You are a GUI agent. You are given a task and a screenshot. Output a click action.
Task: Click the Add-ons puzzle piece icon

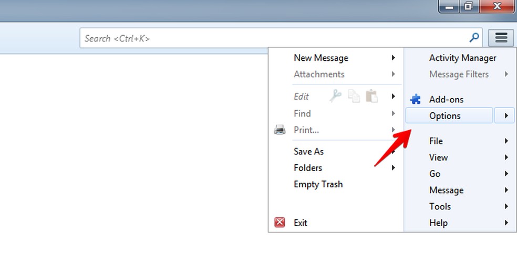(x=416, y=99)
